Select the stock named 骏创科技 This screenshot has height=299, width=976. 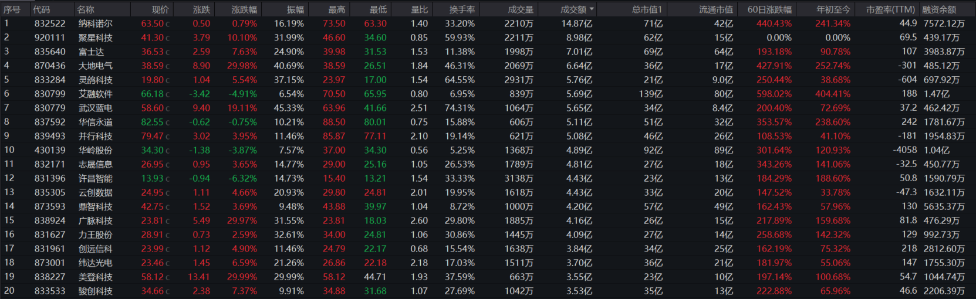pyautogui.click(x=96, y=291)
